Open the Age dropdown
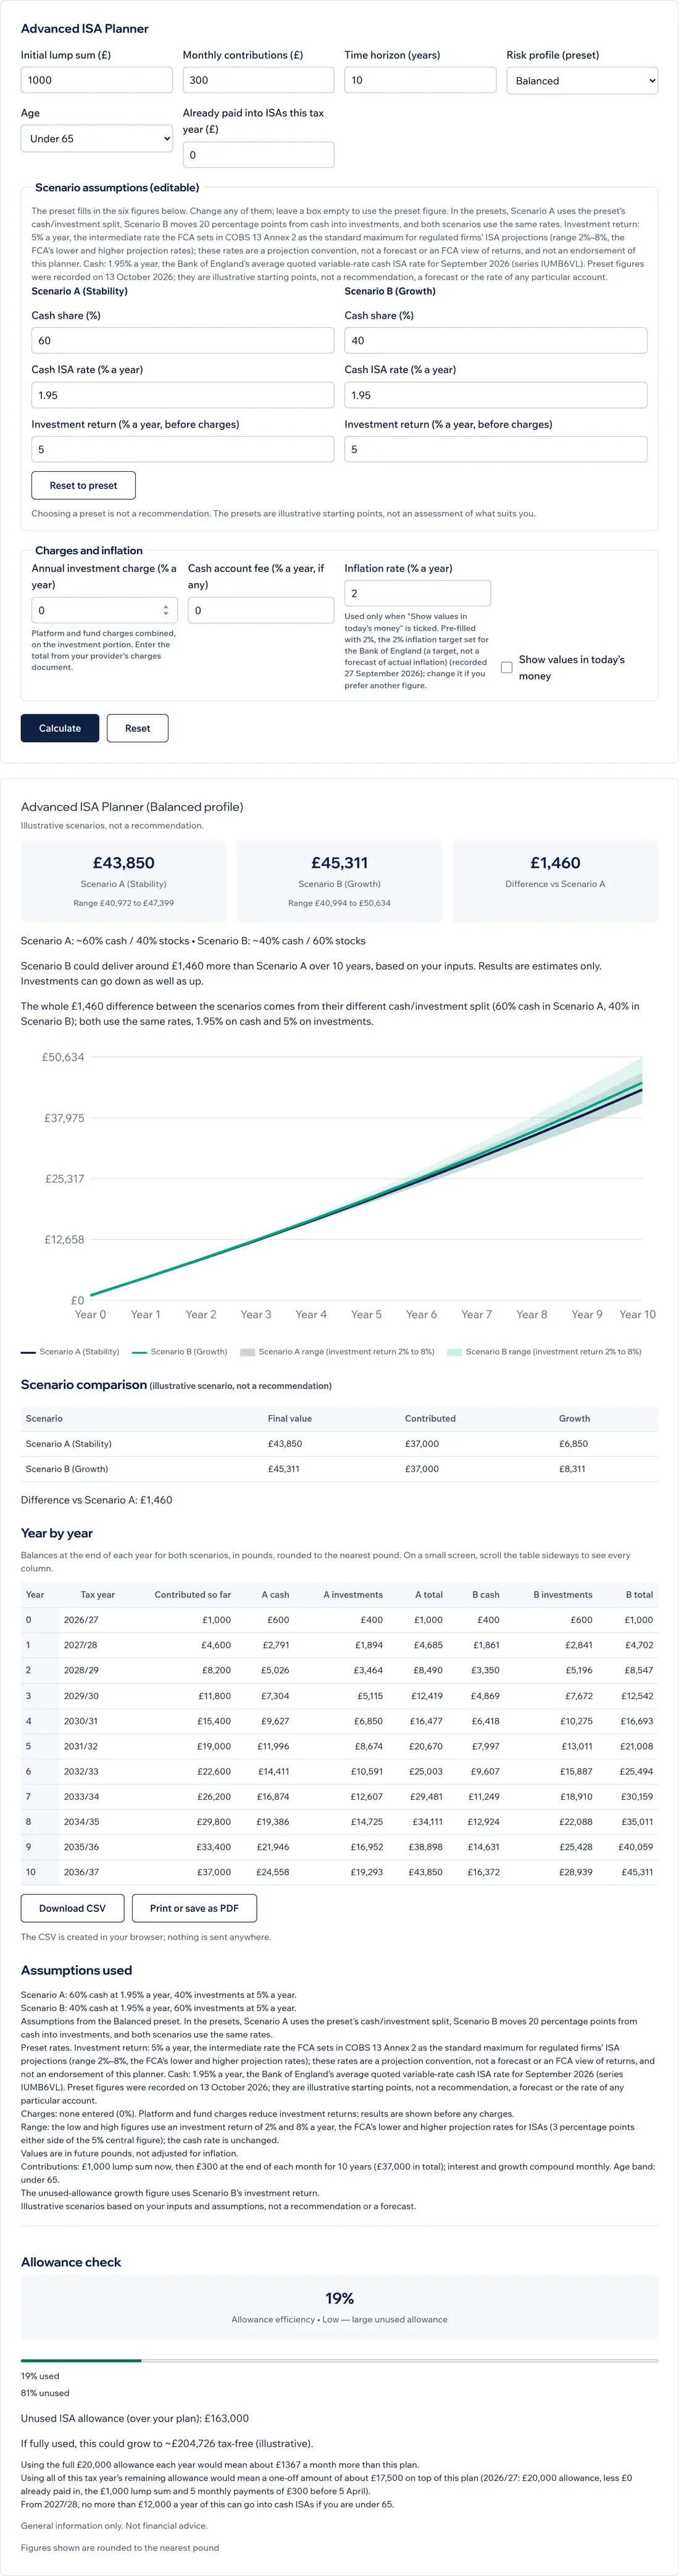Screen dimensions: 679x2576 (96, 139)
